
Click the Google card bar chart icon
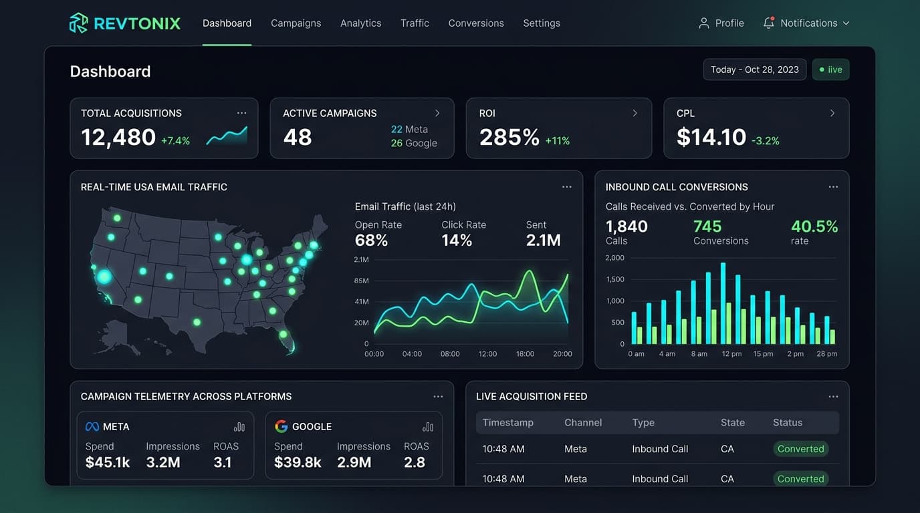428,427
